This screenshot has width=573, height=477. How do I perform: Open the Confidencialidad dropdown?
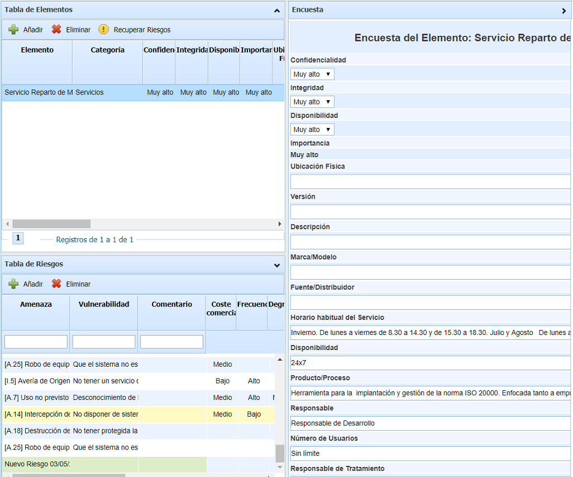tap(312, 74)
